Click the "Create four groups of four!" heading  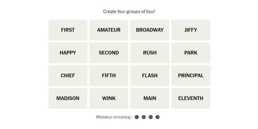point(129,12)
